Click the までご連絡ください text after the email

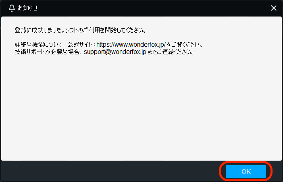tap(171, 52)
